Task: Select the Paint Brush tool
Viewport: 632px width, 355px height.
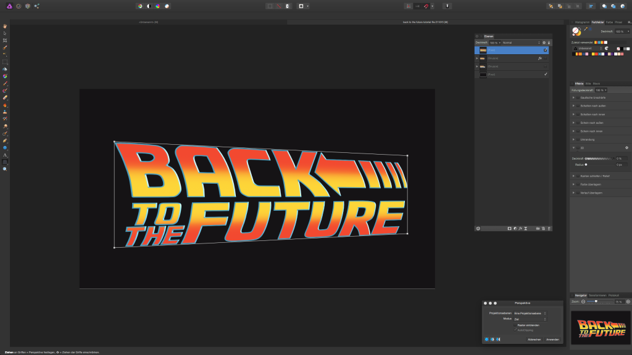Action: (x=5, y=83)
